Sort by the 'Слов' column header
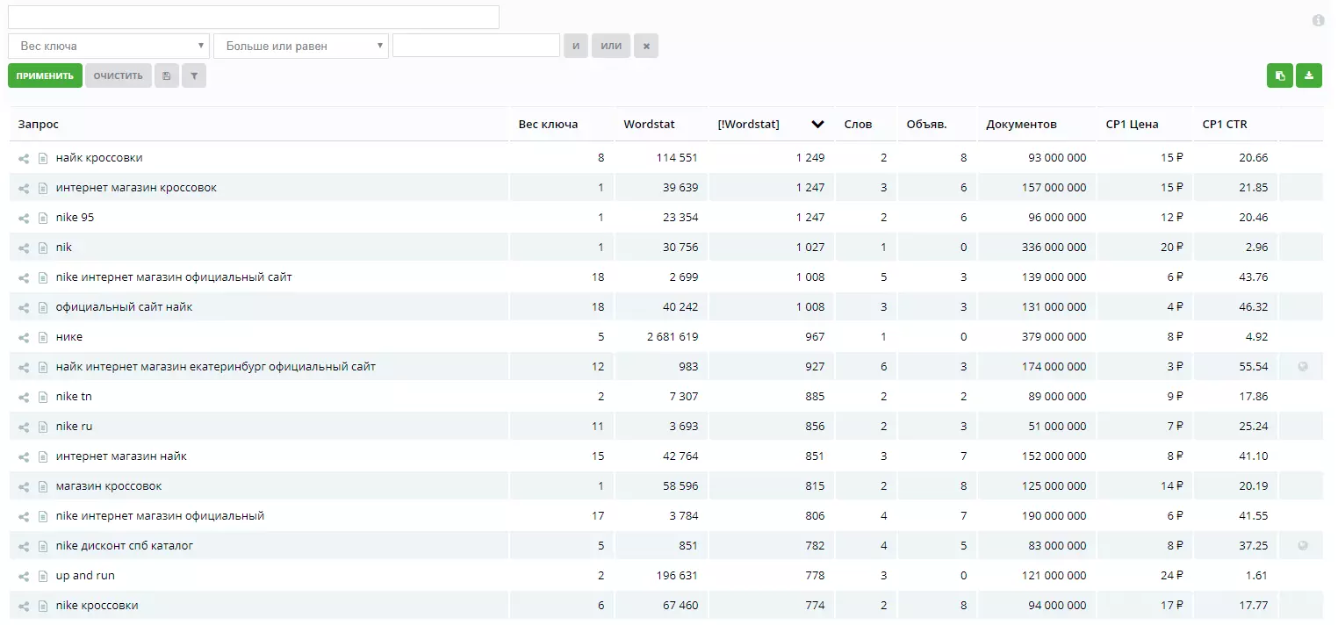 point(858,125)
